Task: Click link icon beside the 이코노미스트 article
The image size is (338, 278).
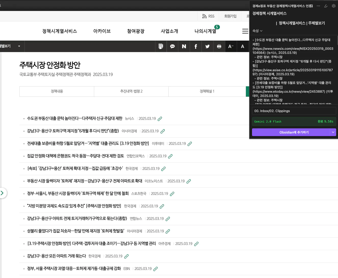Action: tap(189, 181)
